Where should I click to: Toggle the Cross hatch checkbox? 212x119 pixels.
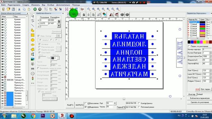pos(39,53)
